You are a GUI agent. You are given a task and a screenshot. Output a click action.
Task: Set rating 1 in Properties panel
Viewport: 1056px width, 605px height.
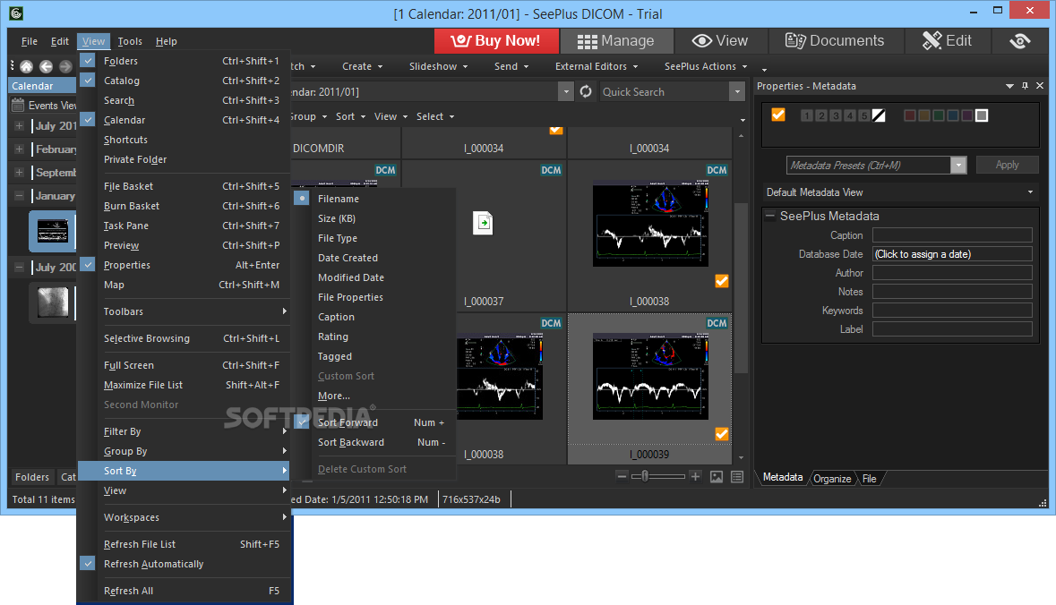click(x=807, y=115)
